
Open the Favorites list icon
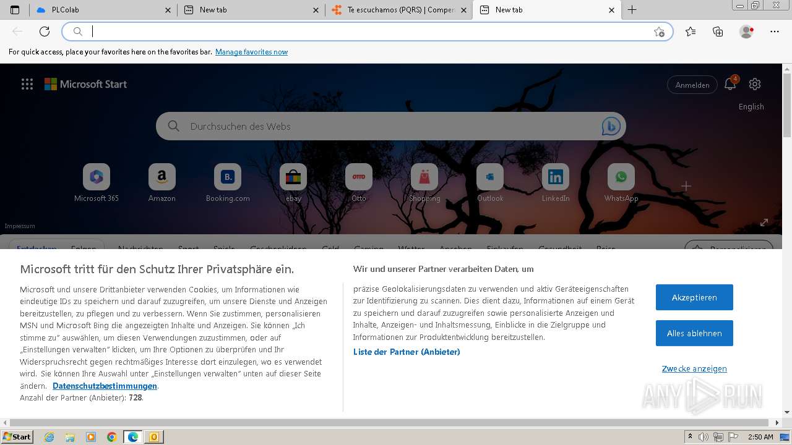click(691, 32)
